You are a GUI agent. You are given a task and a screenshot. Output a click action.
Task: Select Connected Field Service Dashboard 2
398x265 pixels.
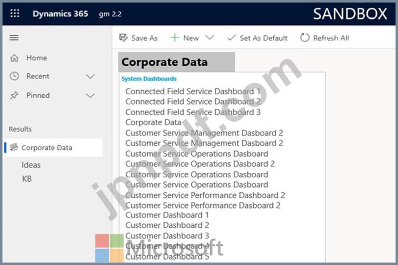(193, 102)
